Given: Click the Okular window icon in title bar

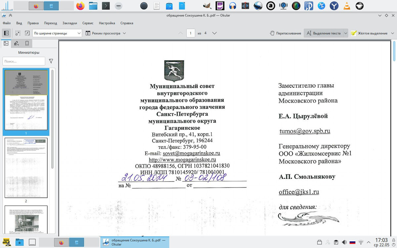Looking at the screenshot, I should coord(4,15).
